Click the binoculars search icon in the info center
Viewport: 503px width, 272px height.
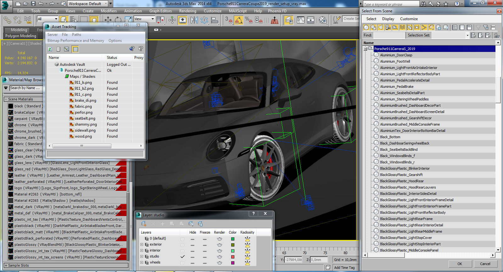click(423, 4)
